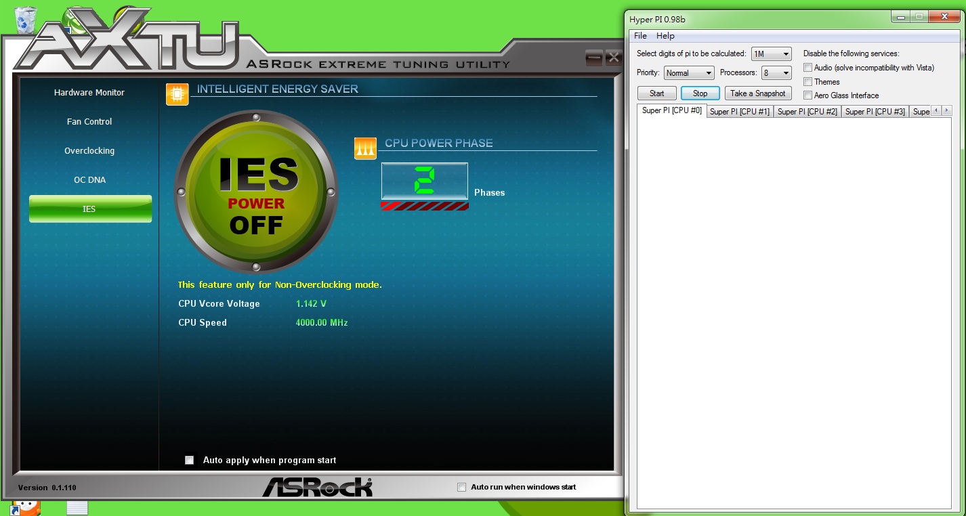This screenshot has width=966, height=516.
Task: Switch to Super PI [CPU #0] tab
Action: pyautogui.click(x=672, y=110)
